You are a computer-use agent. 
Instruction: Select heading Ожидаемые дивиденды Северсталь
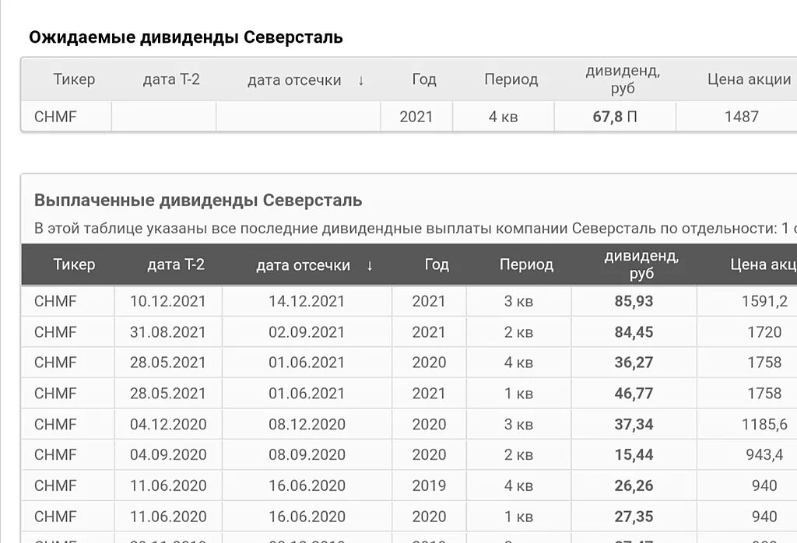click(x=186, y=37)
